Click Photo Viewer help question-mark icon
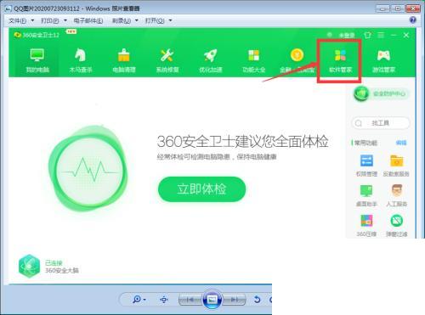The width and height of the screenshot is (425, 315). coord(413,20)
